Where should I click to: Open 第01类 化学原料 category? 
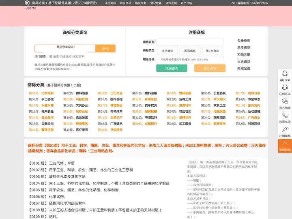pos(41,93)
